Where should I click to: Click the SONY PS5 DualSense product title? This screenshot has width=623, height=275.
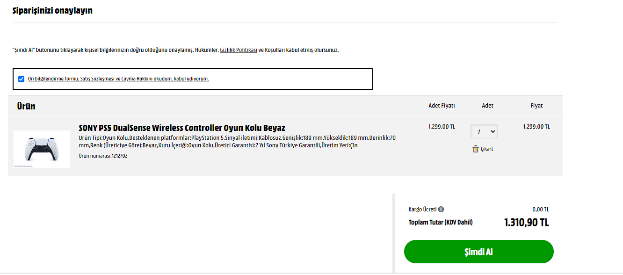tap(182, 128)
